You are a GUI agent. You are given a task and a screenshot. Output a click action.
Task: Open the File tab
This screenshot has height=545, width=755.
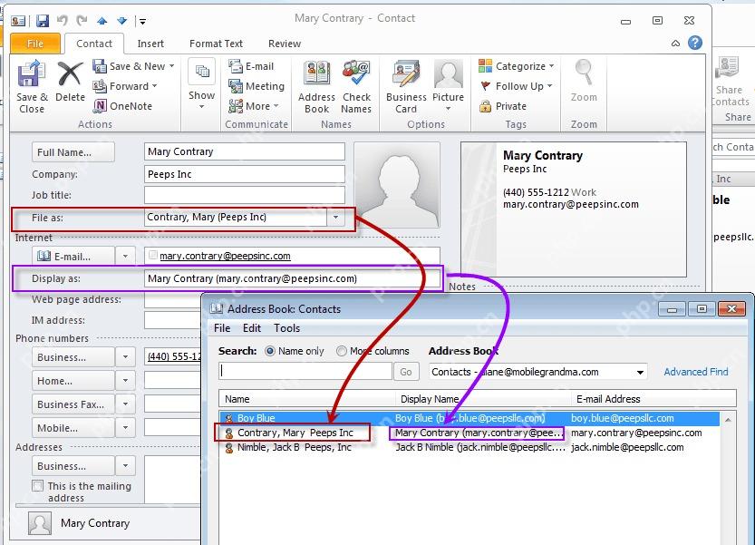[35, 44]
